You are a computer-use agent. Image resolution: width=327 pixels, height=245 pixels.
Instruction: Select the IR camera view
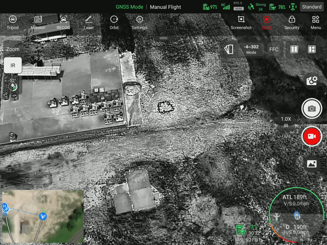click(x=13, y=65)
